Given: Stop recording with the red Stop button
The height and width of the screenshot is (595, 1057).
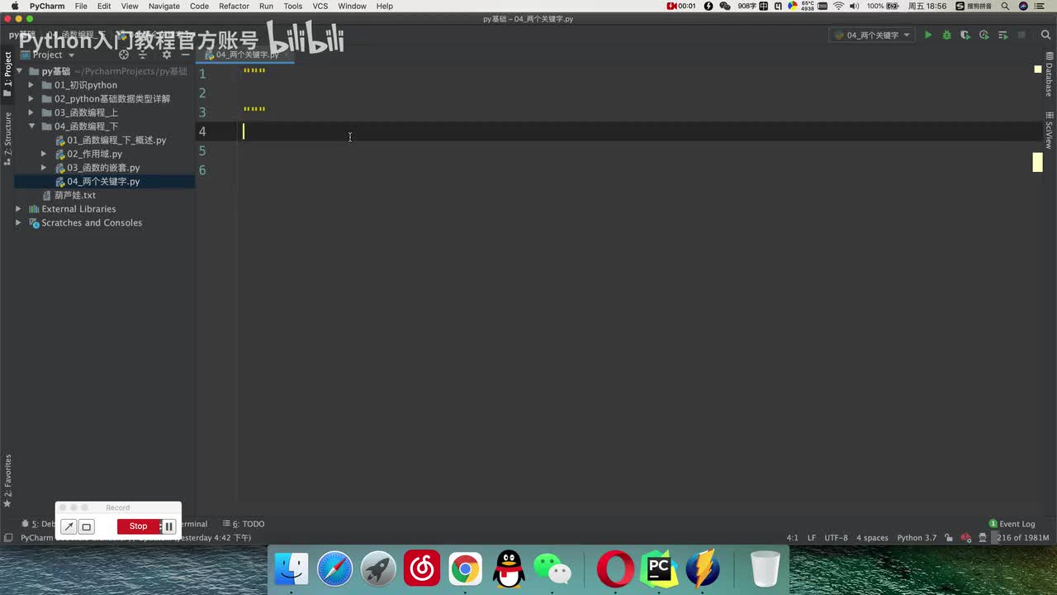Looking at the screenshot, I should pyautogui.click(x=138, y=526).
